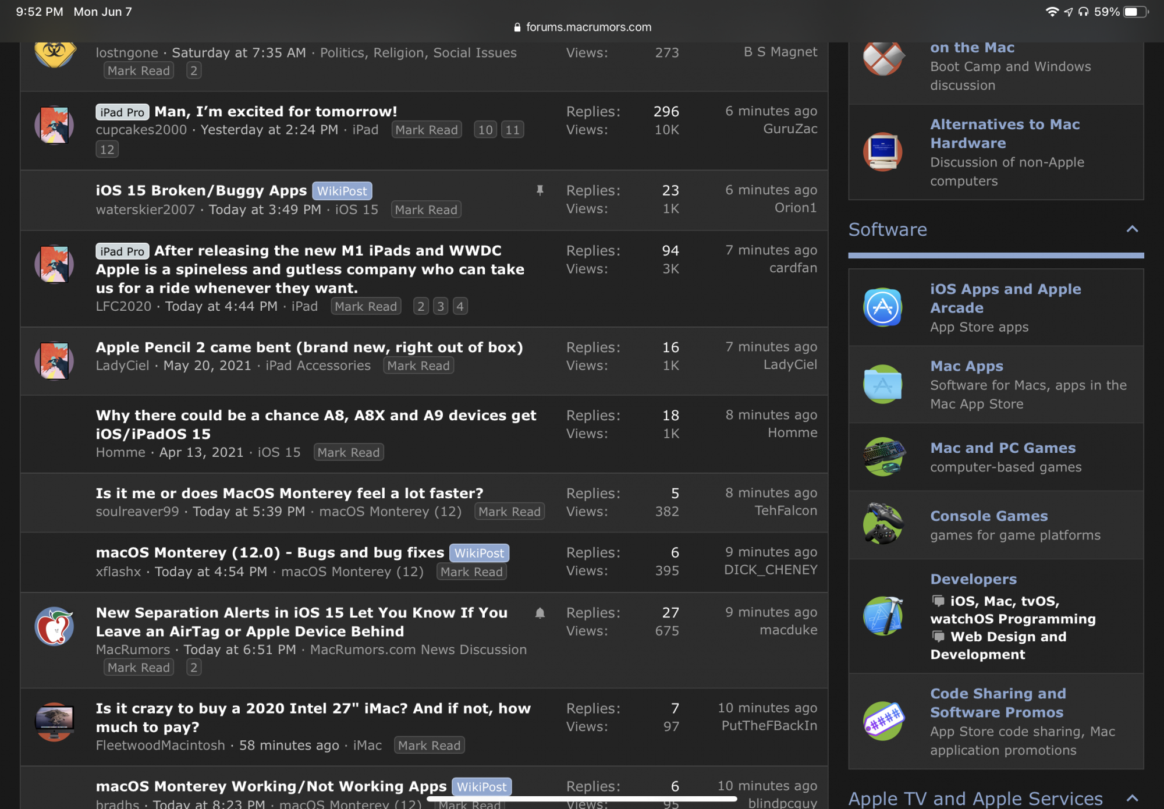Open the Code Sharing and Software Promos link
Image resolution: width=1164 pixels, height=809 pixels.
998,703
